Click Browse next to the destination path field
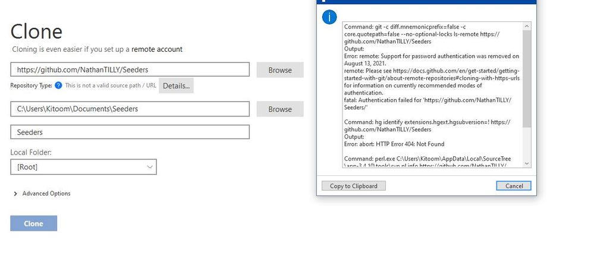 point(280,109)
